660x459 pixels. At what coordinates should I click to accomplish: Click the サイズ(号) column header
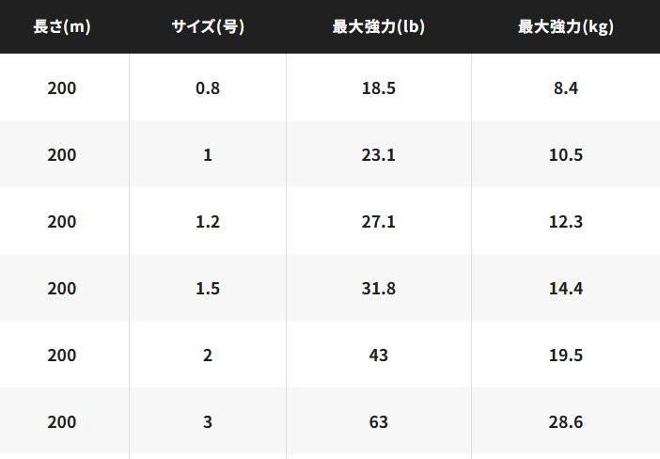point(208,26)
